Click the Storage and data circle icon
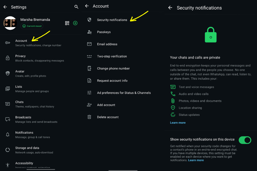Image resolution: width=257 pixels, height=171 pixels. [x=8, y=150]
